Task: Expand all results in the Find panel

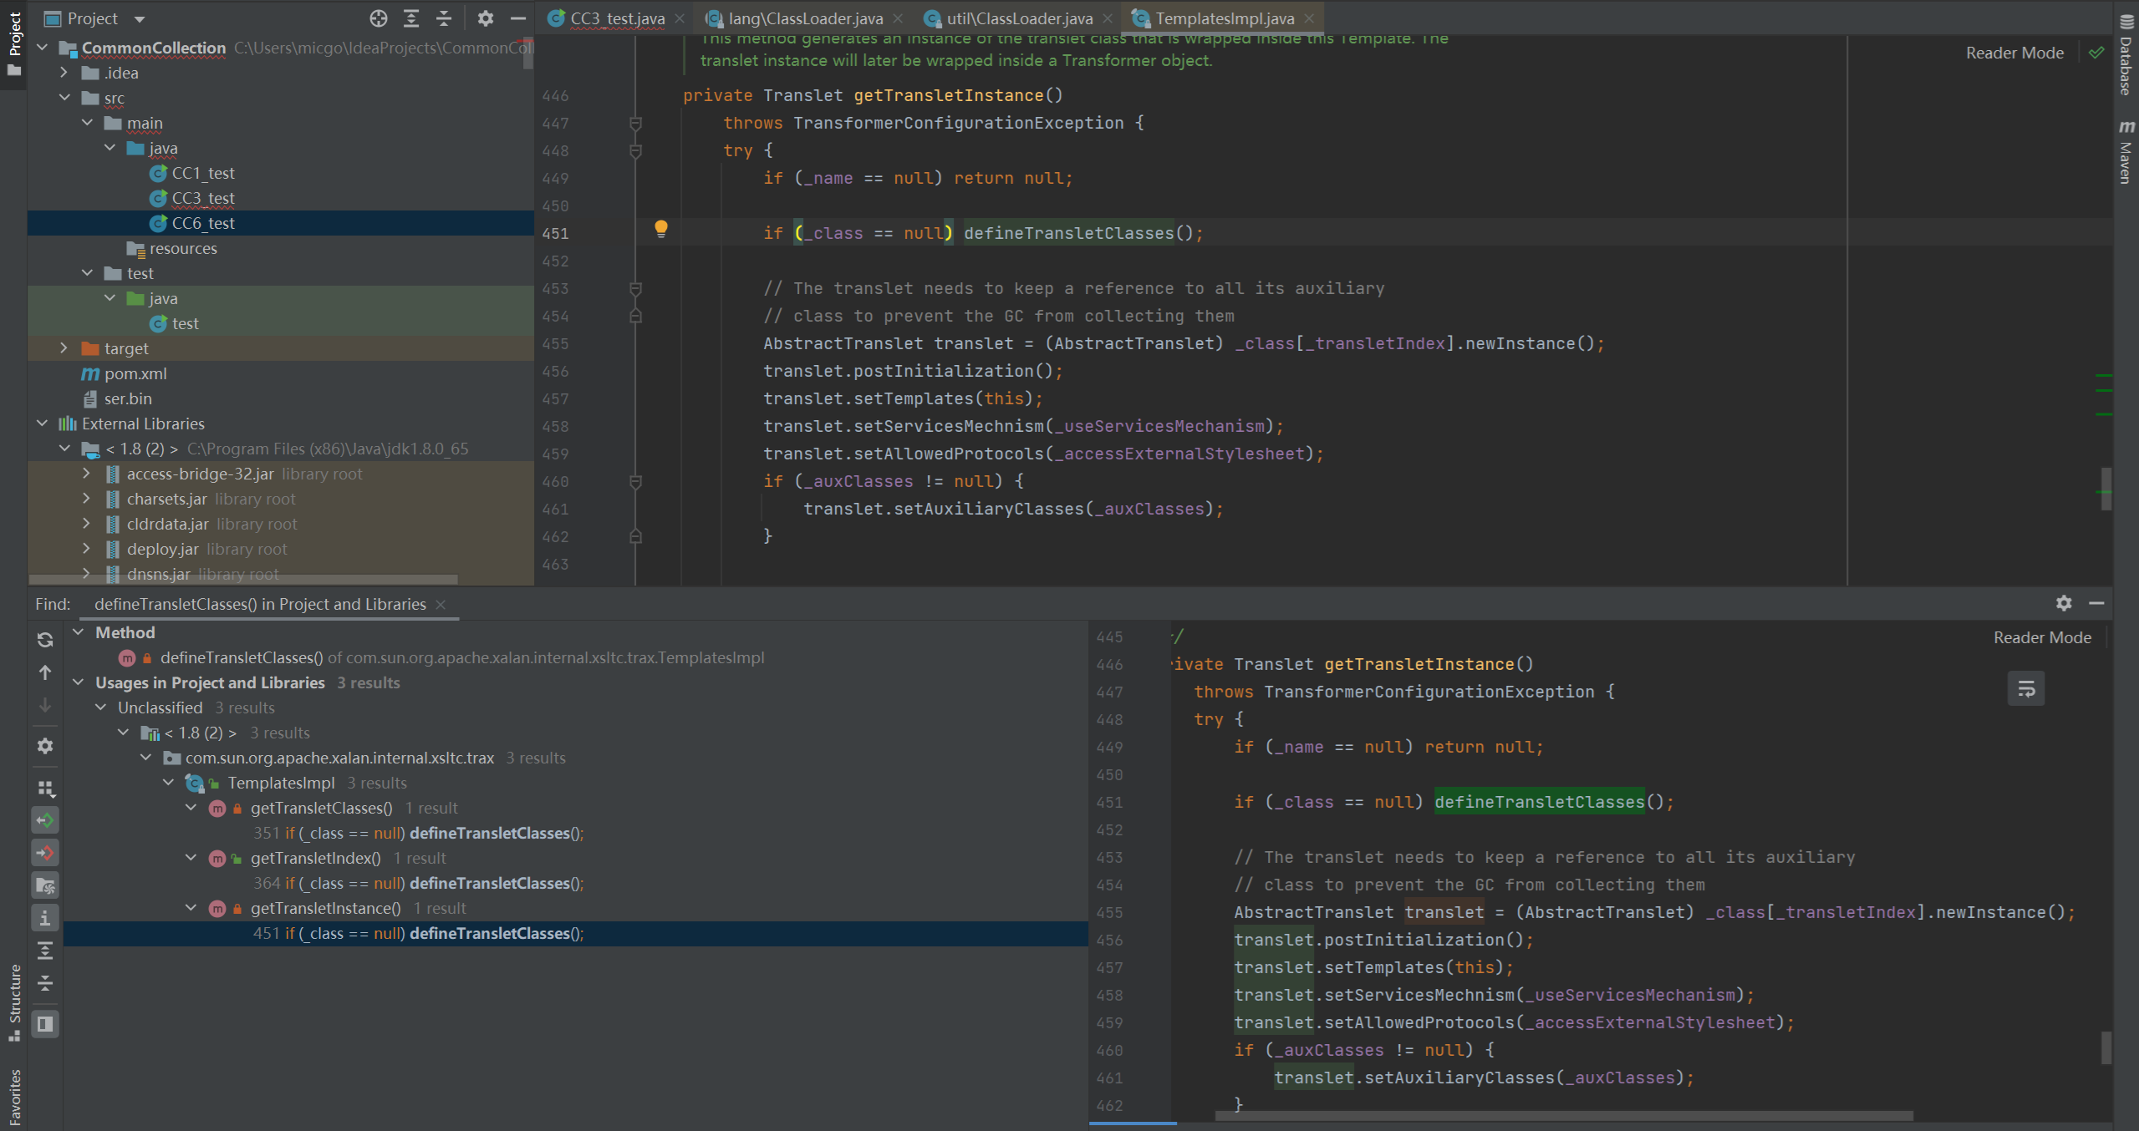Action: 45,951
